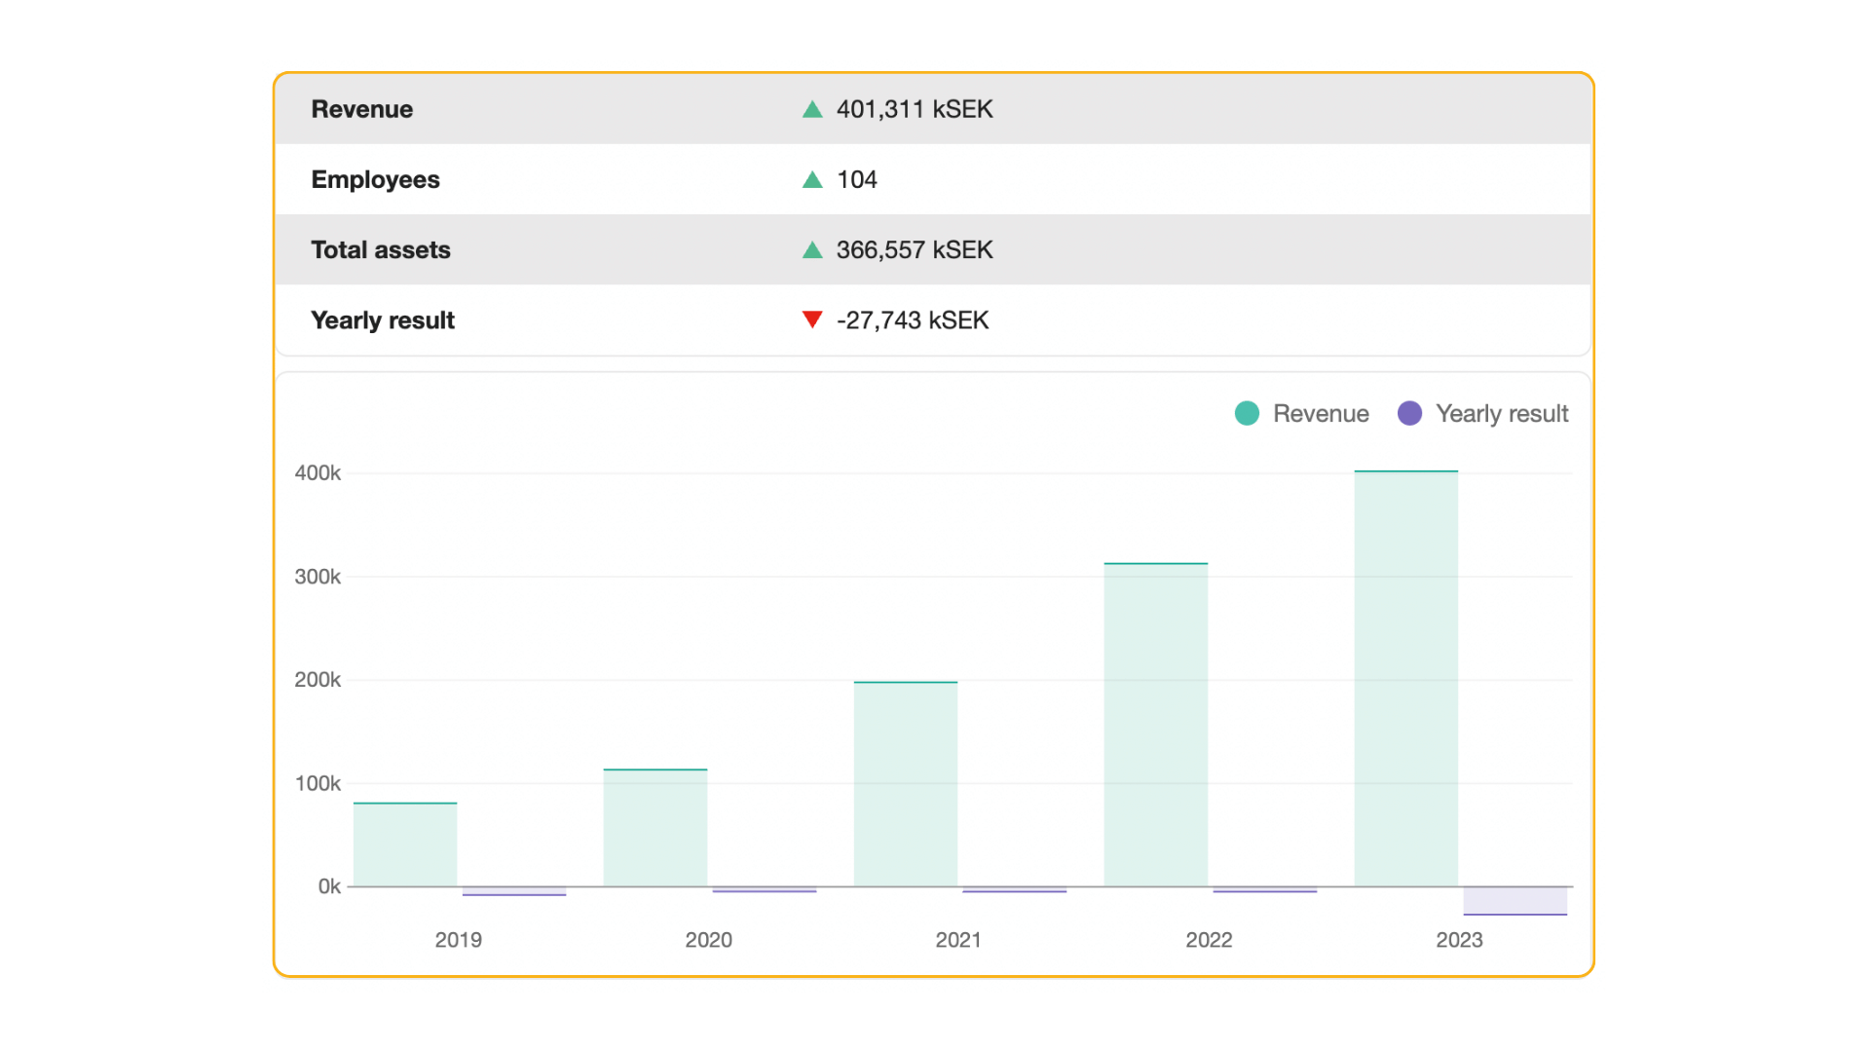
Task: Toggle the Yearly result series in the legend
Action: coord(1482,414)
